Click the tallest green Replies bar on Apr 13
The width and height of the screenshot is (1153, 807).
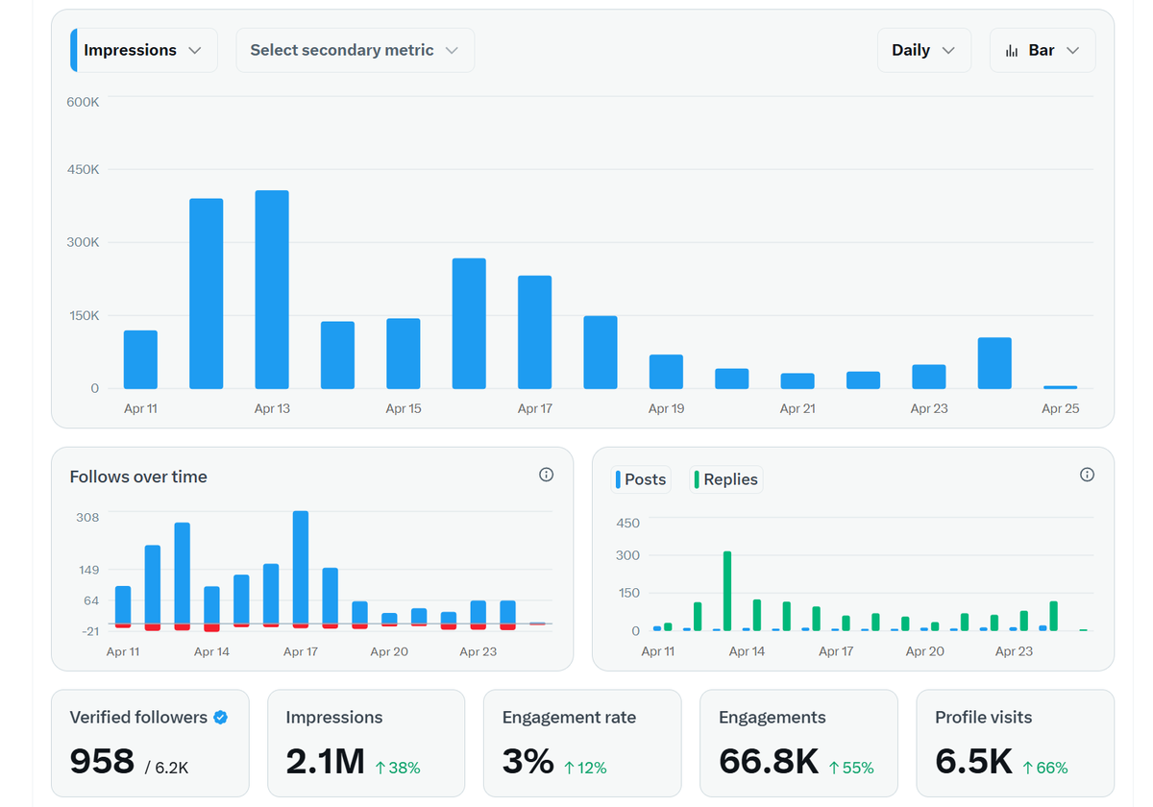[726, 591]
